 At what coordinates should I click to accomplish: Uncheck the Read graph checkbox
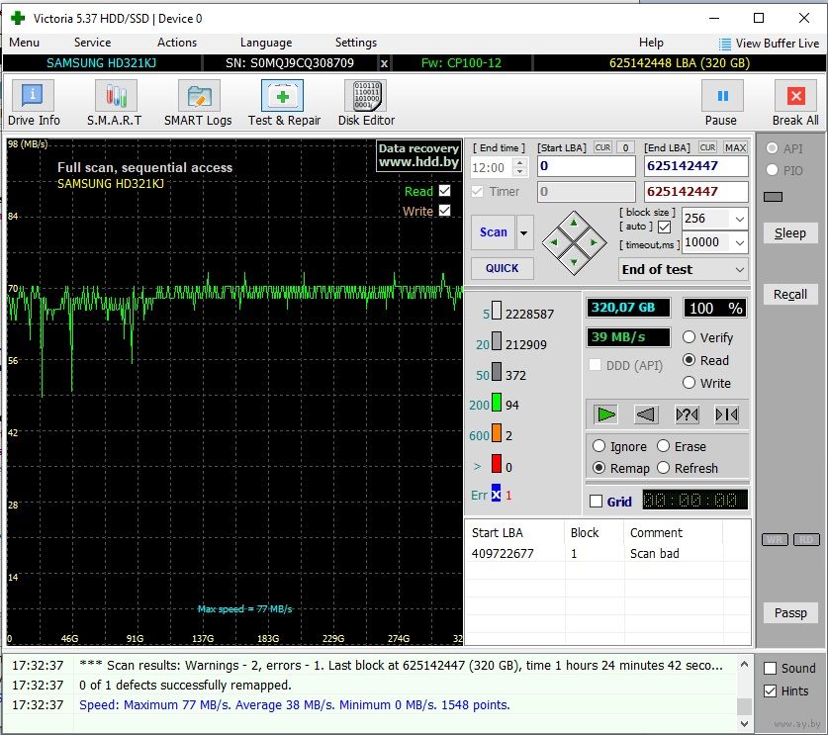point(444,191)
